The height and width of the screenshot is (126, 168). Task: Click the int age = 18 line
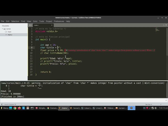pyautogui.click(x=48, y=45)
